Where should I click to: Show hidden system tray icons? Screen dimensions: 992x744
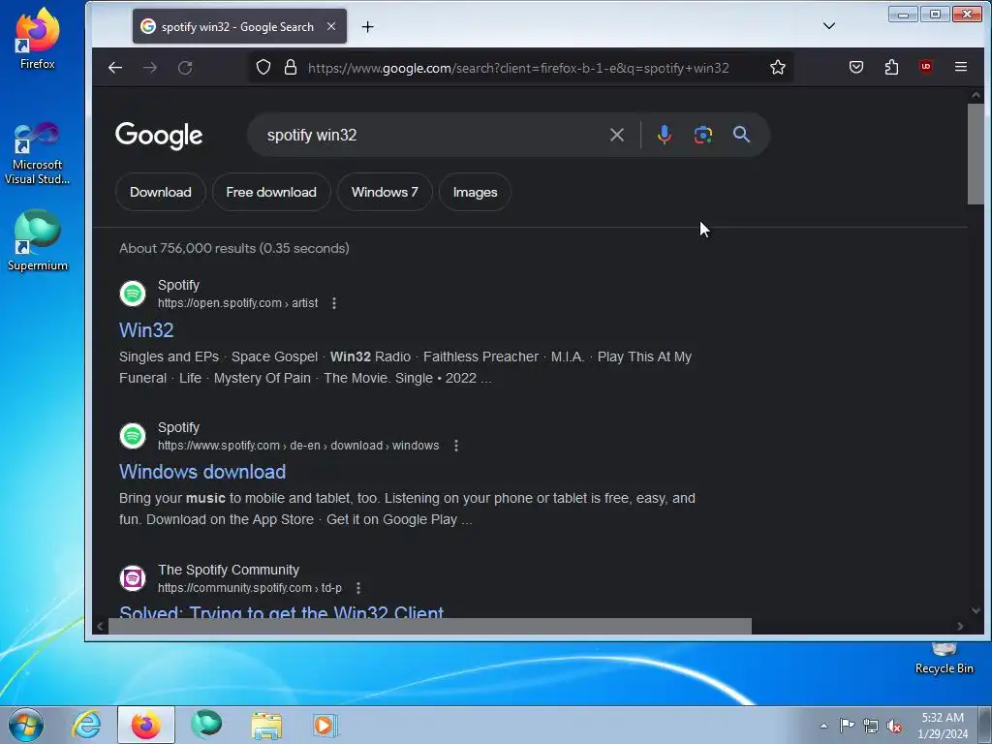[823, 726]
